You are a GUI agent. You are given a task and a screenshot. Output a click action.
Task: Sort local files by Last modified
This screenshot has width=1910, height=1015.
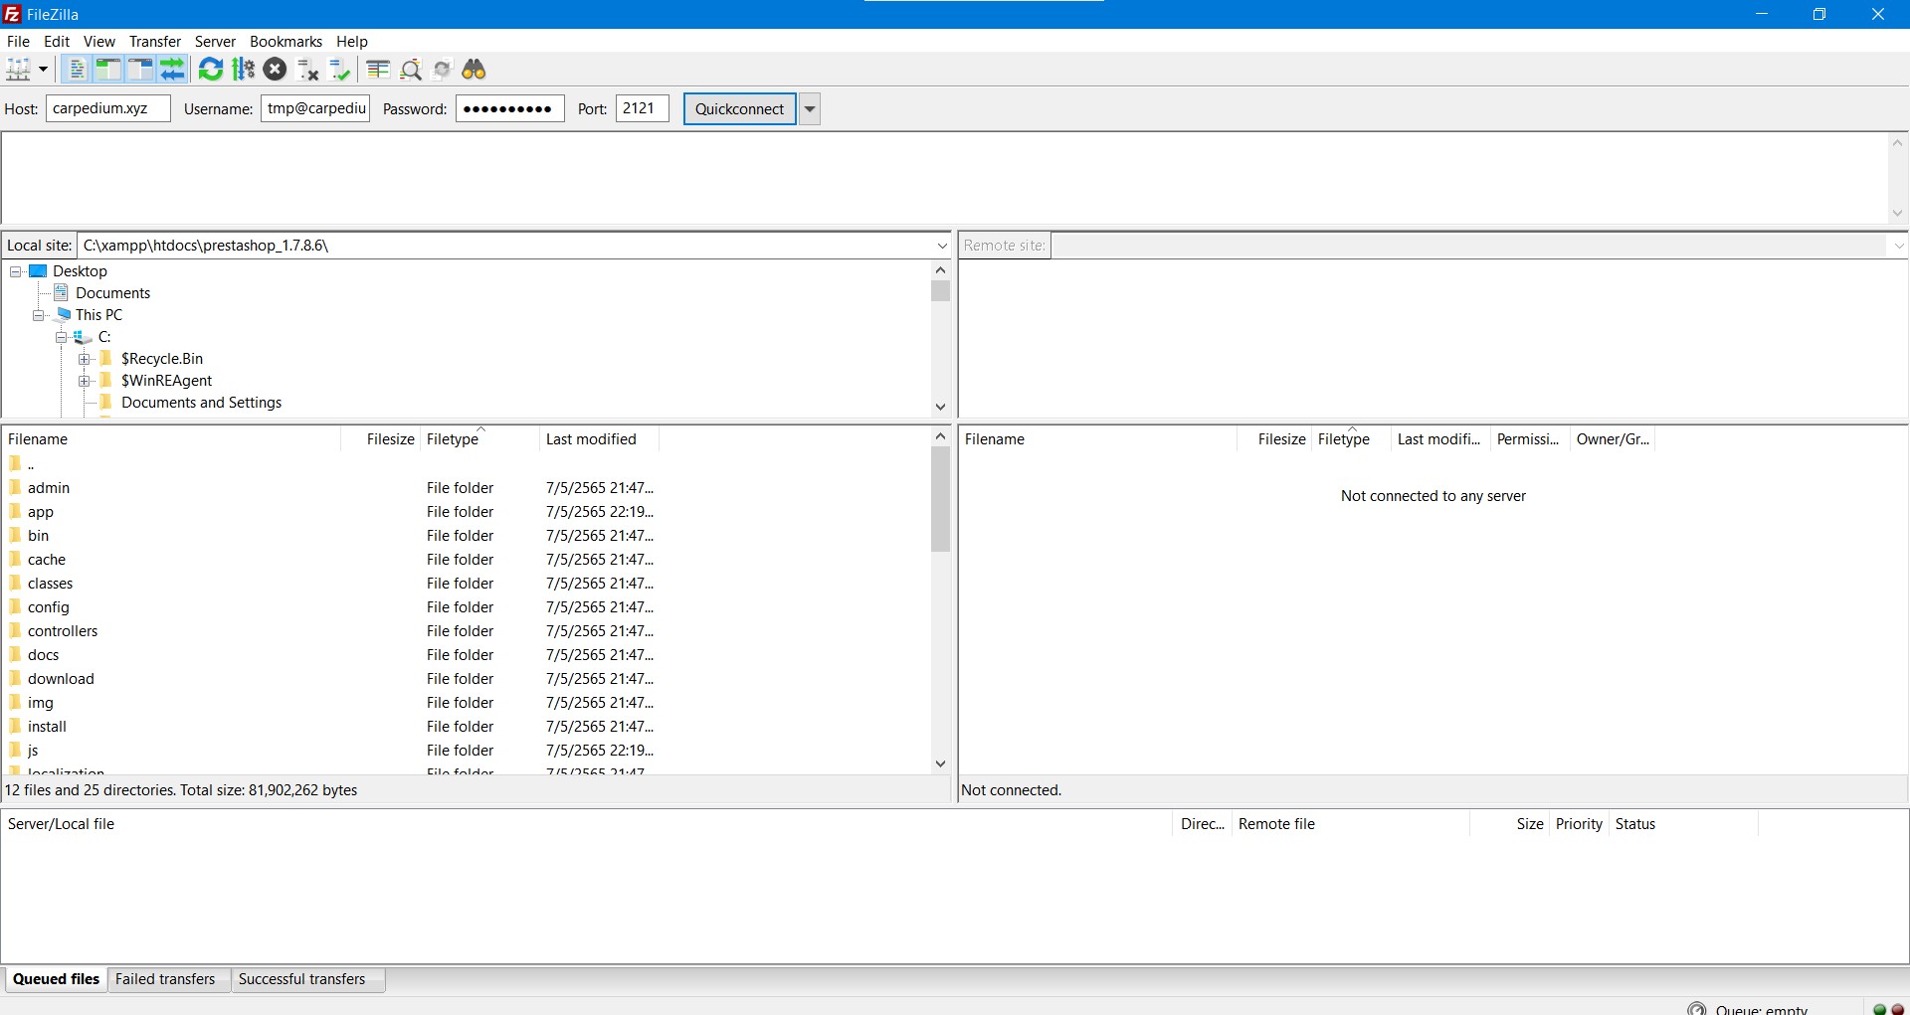click(591, 439)
